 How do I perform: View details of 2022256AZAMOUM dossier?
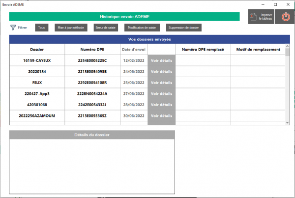click(x=161, y=115)
